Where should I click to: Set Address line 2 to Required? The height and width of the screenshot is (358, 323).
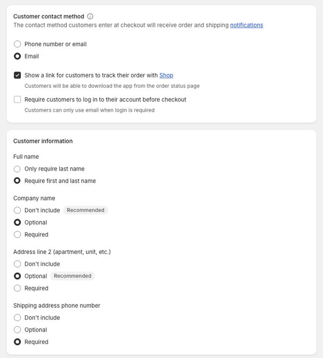click(x=18, y=288)
